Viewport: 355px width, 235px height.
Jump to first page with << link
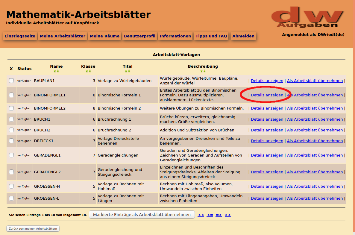(x=201, y=215)
